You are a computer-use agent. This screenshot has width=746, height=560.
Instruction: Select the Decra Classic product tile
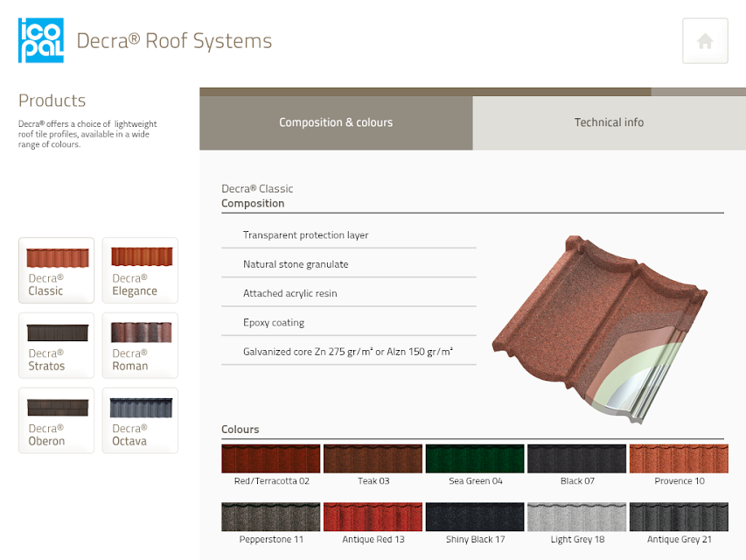click(57, 270)
